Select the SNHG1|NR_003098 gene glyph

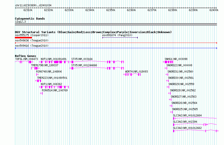pyautogui.click(x=168, y=62)
